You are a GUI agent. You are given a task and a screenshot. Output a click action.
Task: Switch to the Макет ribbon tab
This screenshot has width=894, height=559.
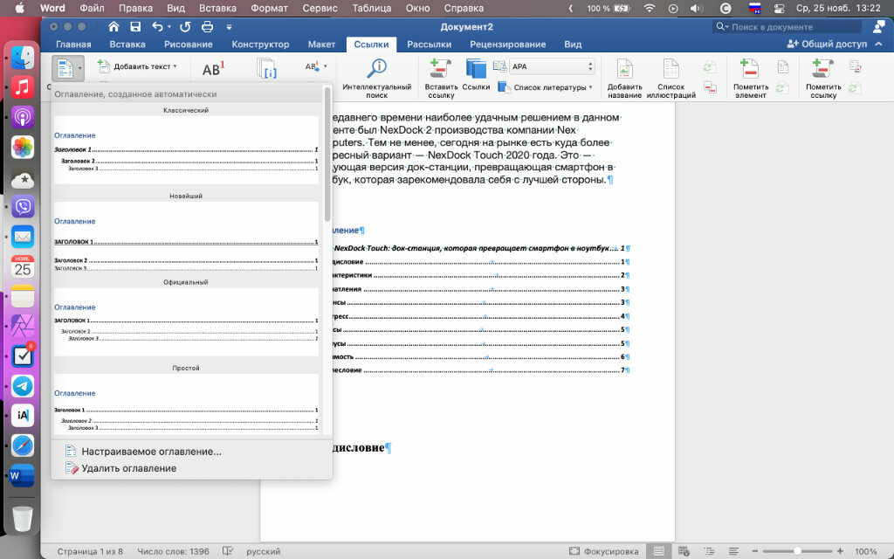tap(321, 45)
